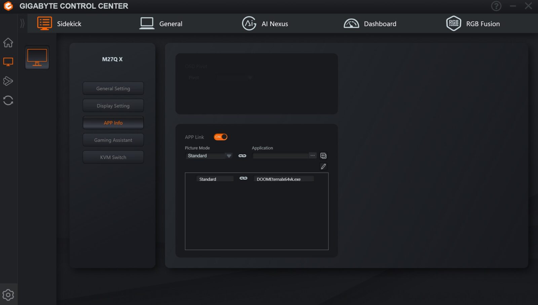Click the link chain icon beside Picture Mode
This screenshot has width=538, height=305.
click(x=242, y=156)
